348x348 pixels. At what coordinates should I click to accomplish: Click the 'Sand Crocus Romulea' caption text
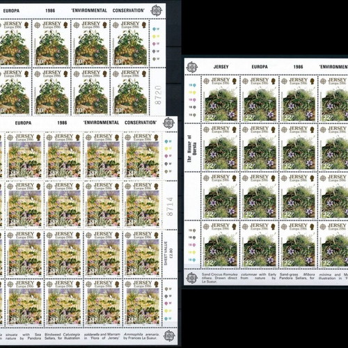[219, 274]
